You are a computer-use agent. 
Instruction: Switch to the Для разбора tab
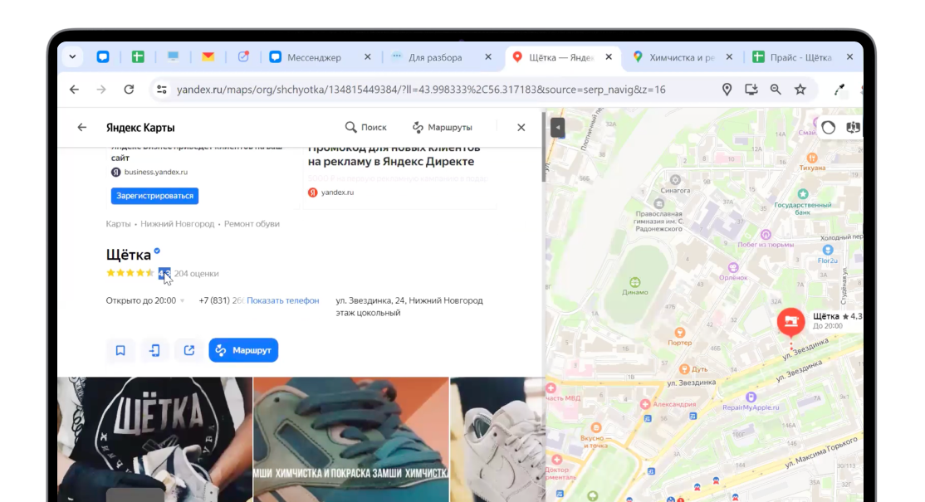[x=435, y=57]
